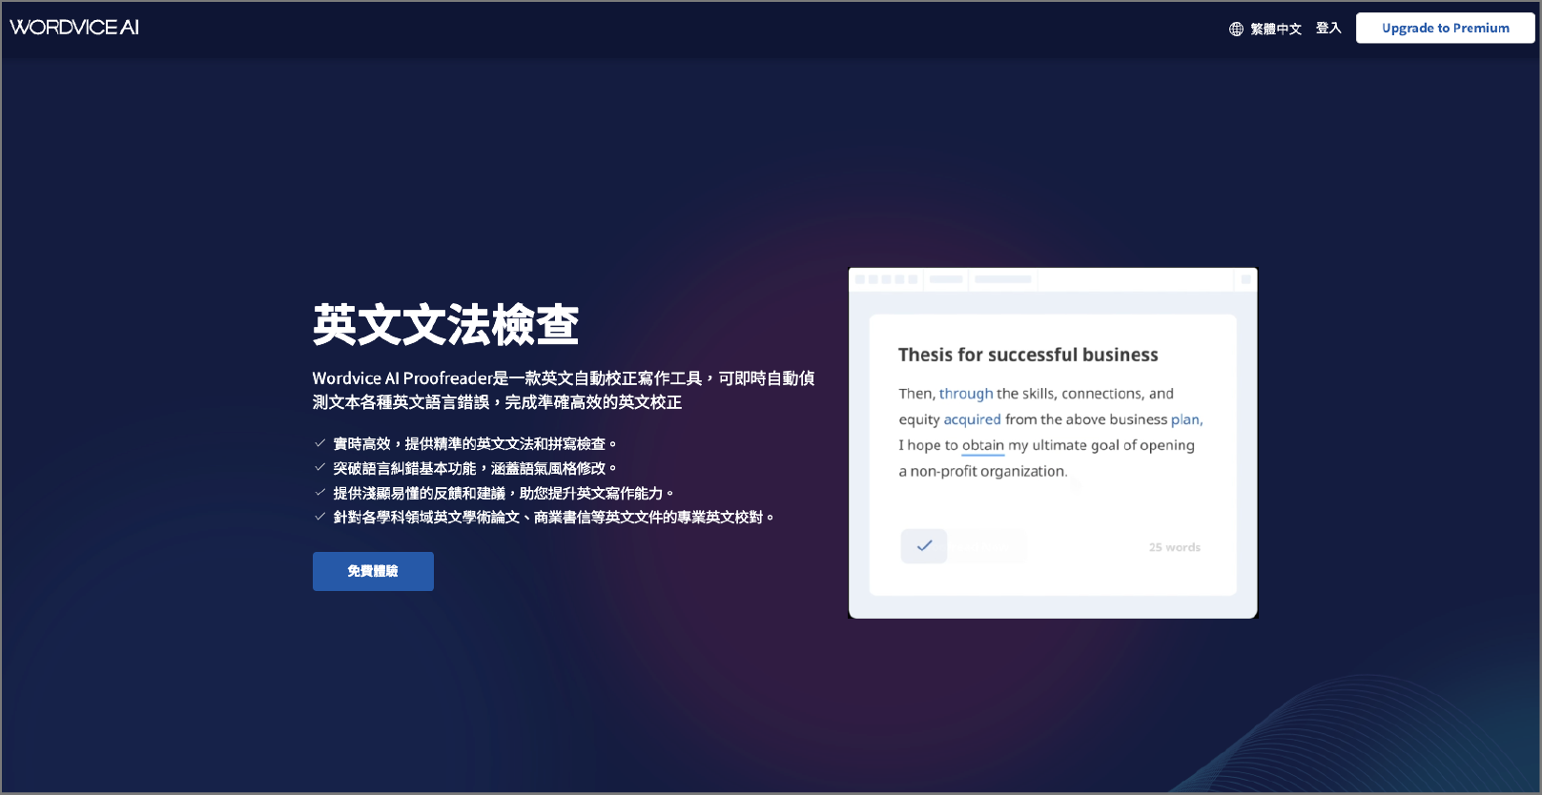Click the underlined word "obtain" in the demo

coord(983,445)
